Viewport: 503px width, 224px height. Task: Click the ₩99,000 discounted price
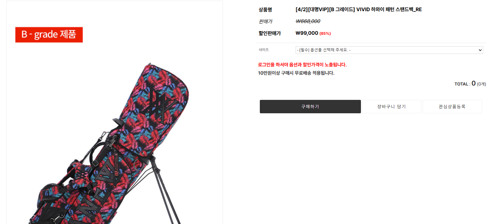(307, 33)
